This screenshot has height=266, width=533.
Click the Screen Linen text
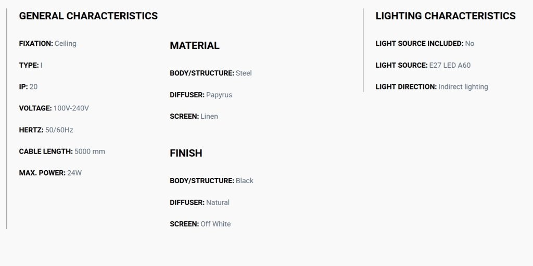click(194, 116)
